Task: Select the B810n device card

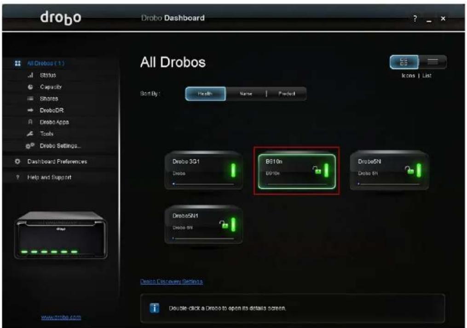Action: click(297, 171)
